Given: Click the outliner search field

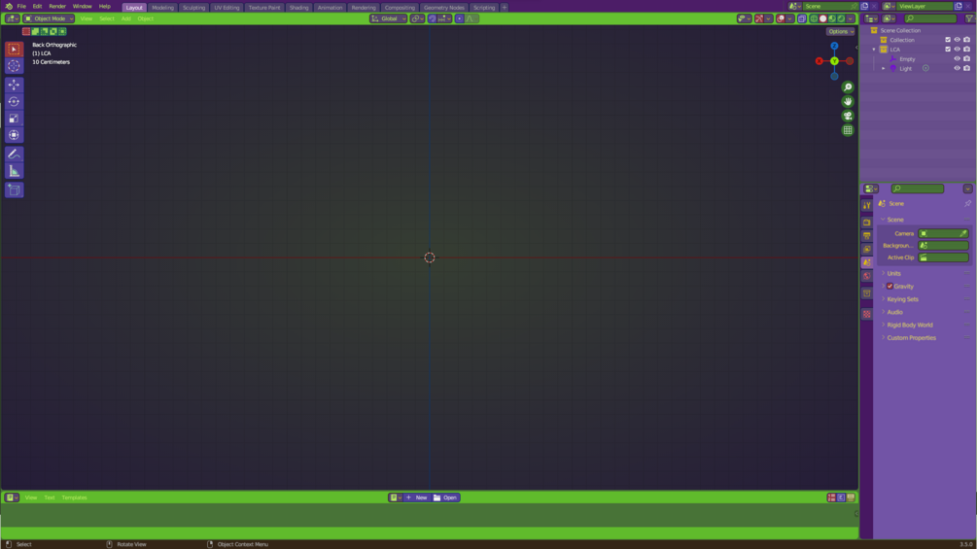Looking at the screenshot, I should (x=930, y=18).
